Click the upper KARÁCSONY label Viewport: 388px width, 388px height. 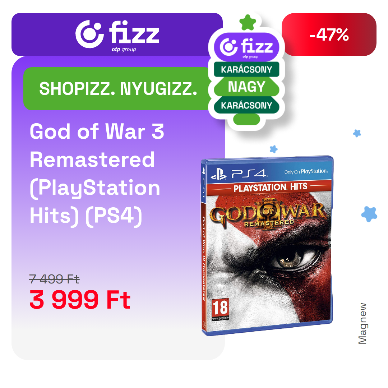point(246,70)
